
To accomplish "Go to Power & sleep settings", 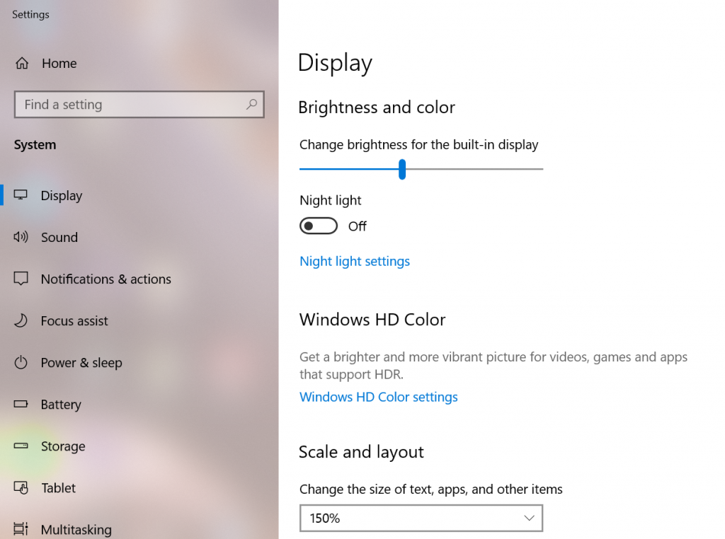I will tap(81, 363).
